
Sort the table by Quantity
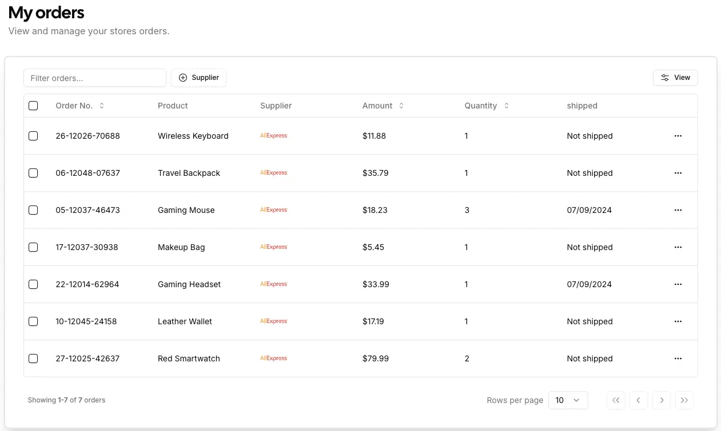[x=487, y=106]
